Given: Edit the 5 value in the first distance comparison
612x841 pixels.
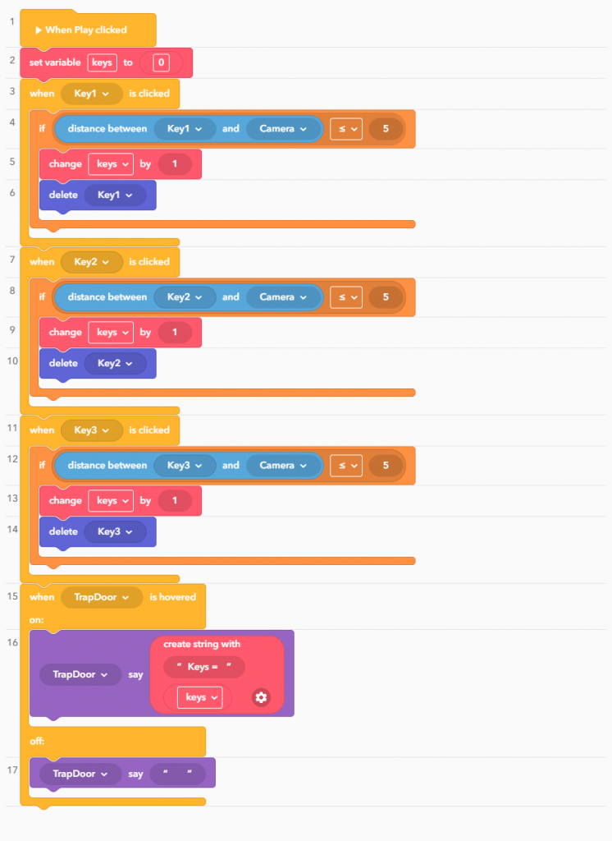Looking at the screenshot, I should click(x=385, y=128).
